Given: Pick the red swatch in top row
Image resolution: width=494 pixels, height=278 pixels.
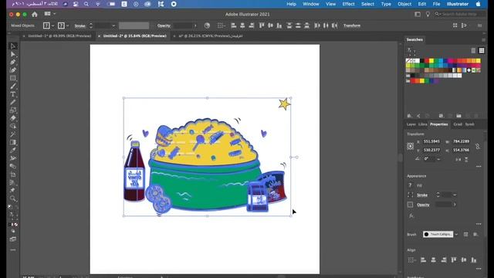Looking at the screenshot, I should click(x=427, y=60).
